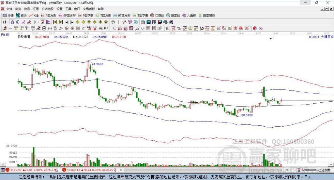Open the 9P四方形 tool
This screenshot has height=180, width=334.
(x=67, y=16)
